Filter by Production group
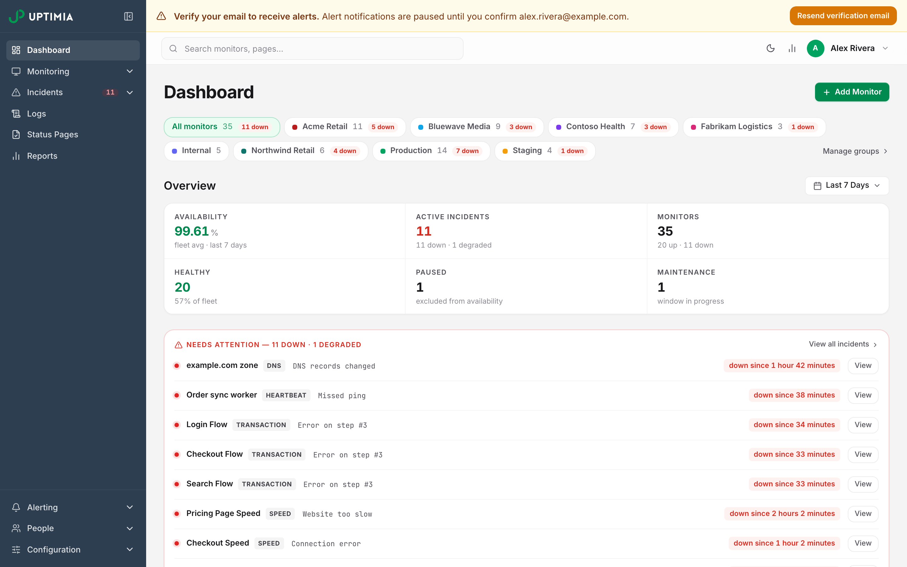The width and height of the screenshot is (907, 567). coord(431,151)
